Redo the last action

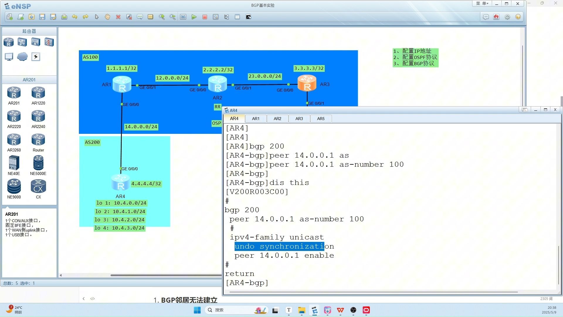[x=86, y=17]
